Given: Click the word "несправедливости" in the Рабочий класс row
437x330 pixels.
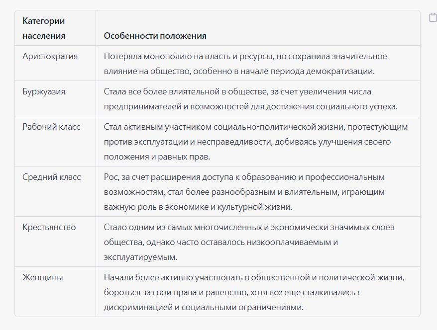Looking at the screenshot, I should click(x=234, y=142).
